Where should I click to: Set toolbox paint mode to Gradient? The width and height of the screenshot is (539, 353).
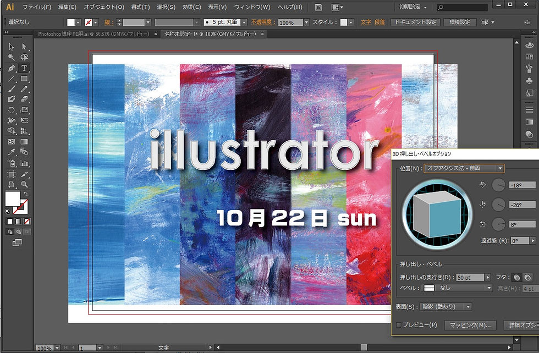pyautogui.click(x=18, y=222)
